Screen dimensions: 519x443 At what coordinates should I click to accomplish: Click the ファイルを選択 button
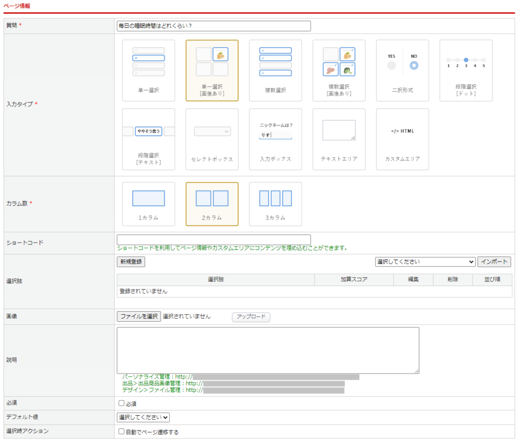tap(139, 316)
